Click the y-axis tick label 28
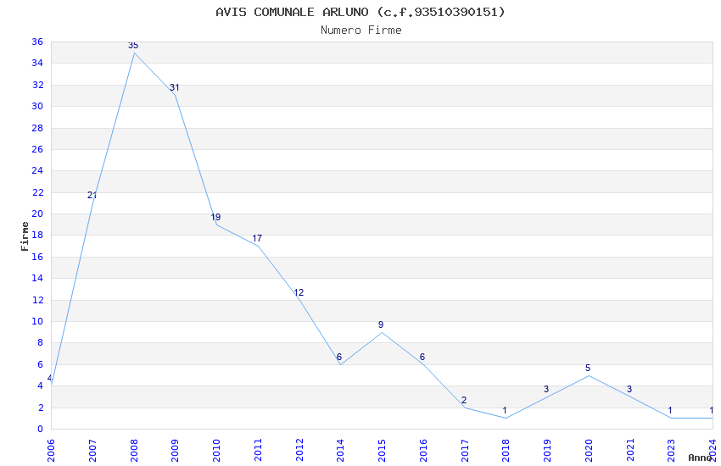 pos(37,128)
